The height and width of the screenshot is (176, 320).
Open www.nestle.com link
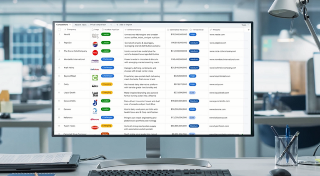point(217,35)
